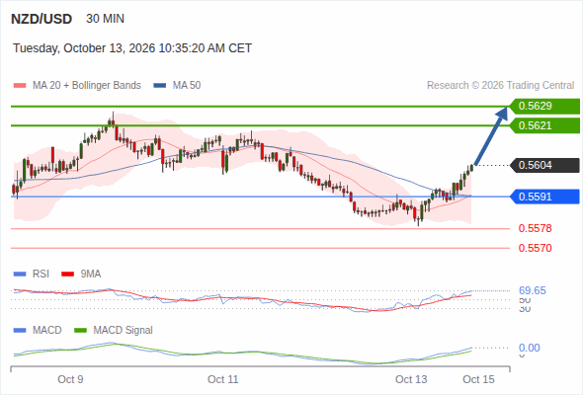Screen dimensions: 583x395
Task: Click the 0.5629 resistance price tag
Action: (x=544, y=107)
